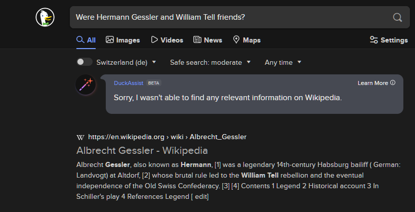This screenshot has height=212, width=415.
Task: Click the Maps location pin icon
Action: click(236, 39)
